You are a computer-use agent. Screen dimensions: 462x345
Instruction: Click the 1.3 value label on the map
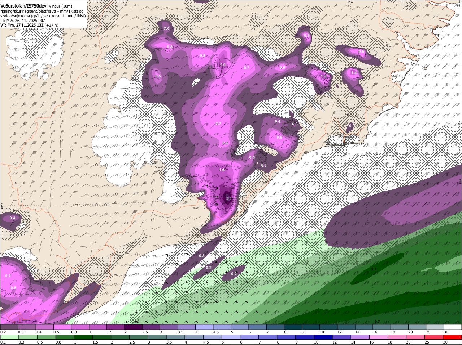coord(323,76)
